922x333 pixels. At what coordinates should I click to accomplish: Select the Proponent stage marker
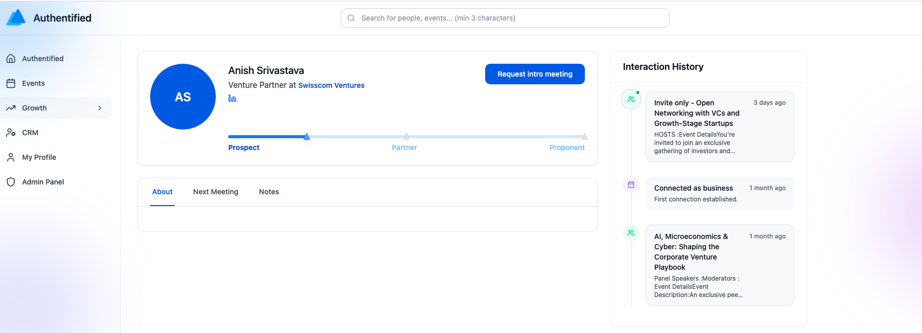coord(584,137)
